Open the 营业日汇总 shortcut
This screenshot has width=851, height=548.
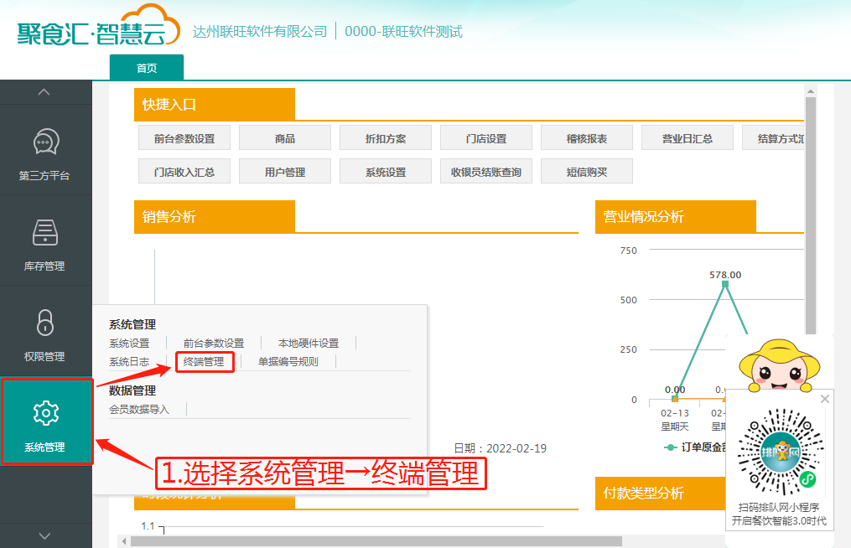pyautogui.click(x=688, y=137)
